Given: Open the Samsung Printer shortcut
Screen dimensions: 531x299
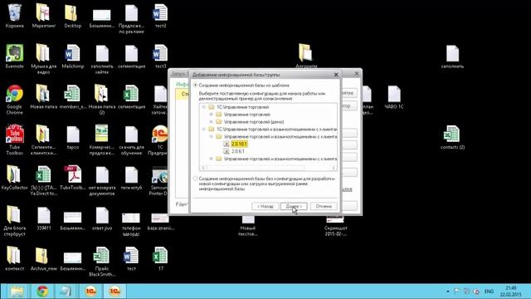Looking at the screenshot, I should [x=159, y=180].
